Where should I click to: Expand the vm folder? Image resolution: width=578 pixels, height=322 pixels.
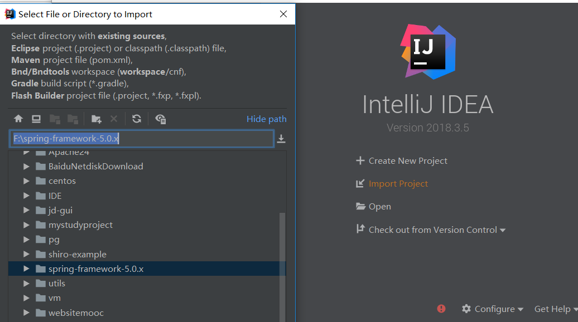click(26, 298)
